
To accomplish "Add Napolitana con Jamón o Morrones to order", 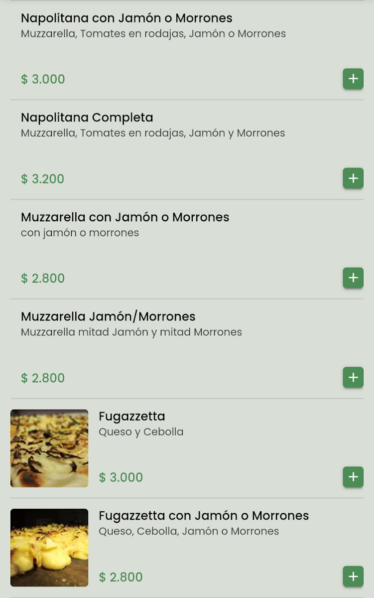I will (353, 79).
